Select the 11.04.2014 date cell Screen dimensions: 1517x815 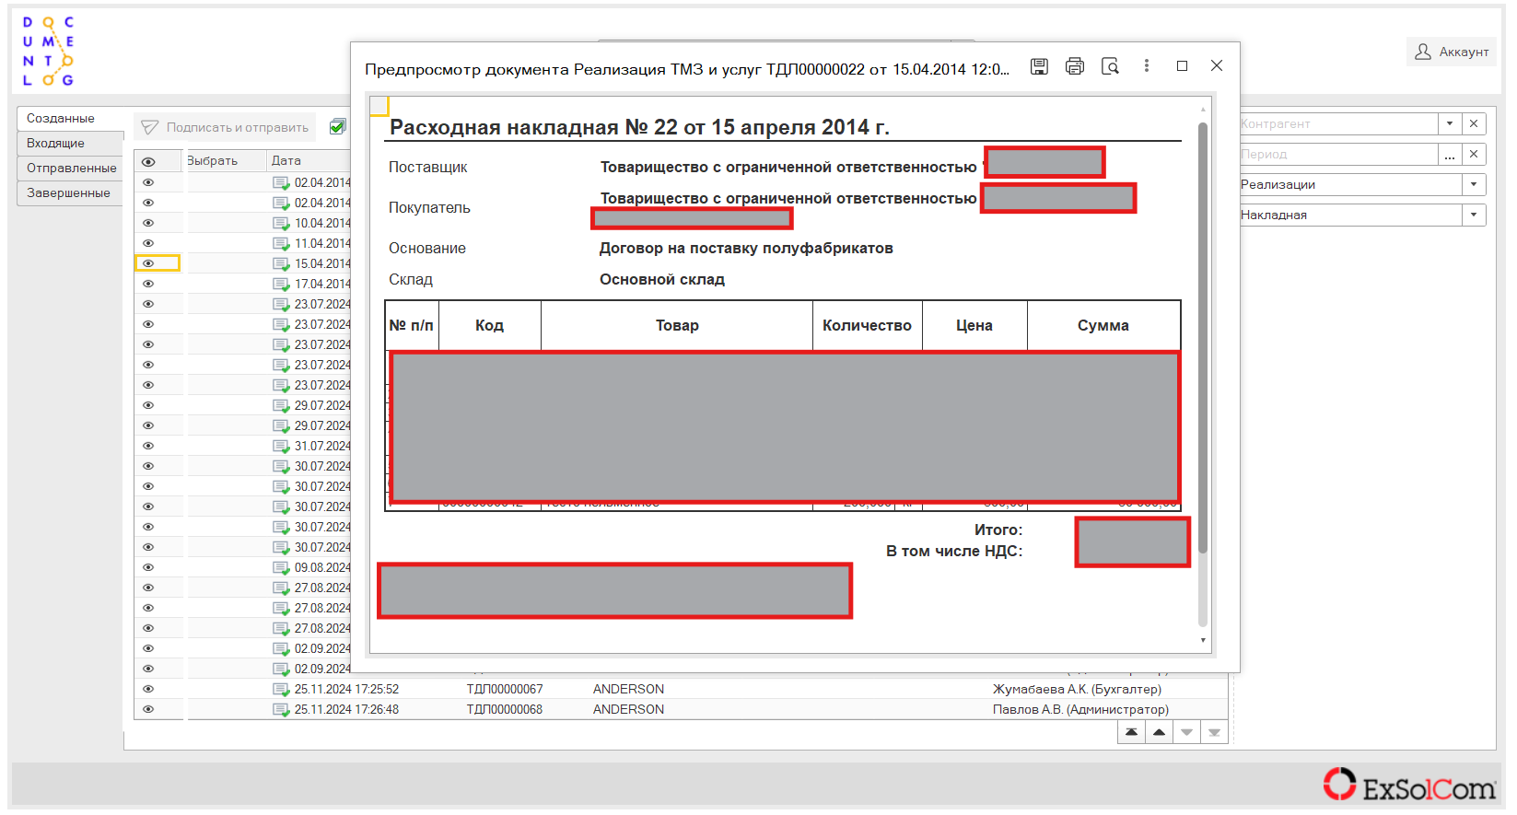point(322,243)
